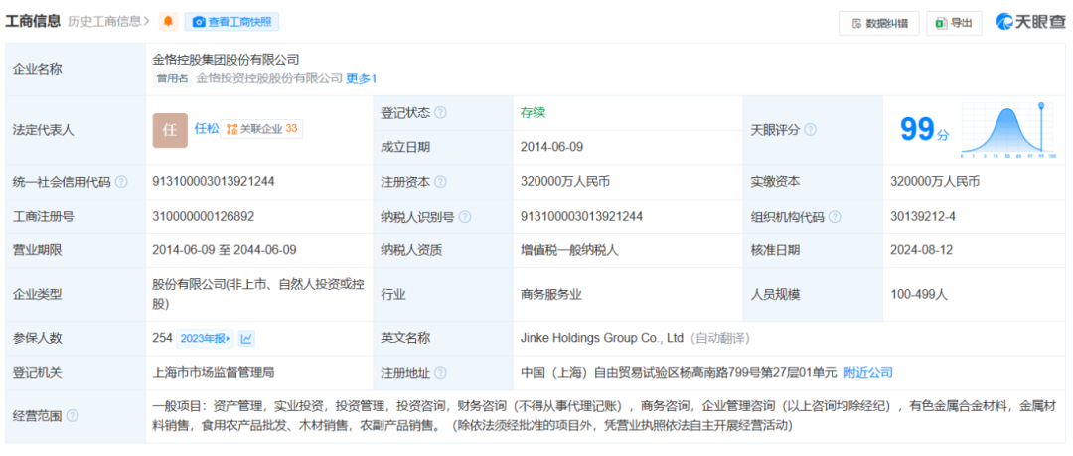Click establishment date 2014-06-09
Screen dimensions: 1073x456
(551, 147)
